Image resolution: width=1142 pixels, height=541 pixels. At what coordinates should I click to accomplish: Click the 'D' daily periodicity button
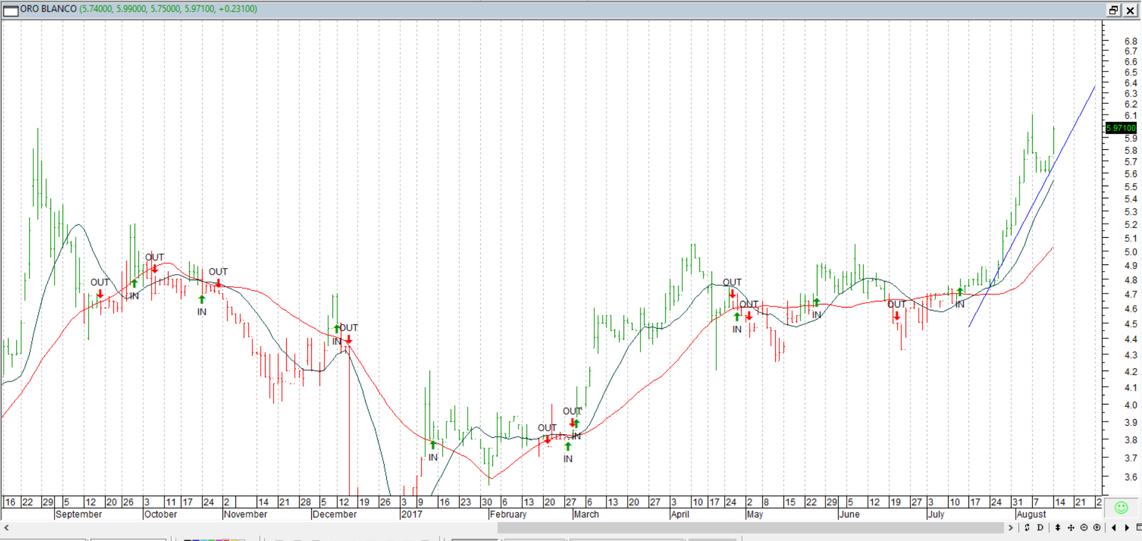click(x=1040, y=528)
